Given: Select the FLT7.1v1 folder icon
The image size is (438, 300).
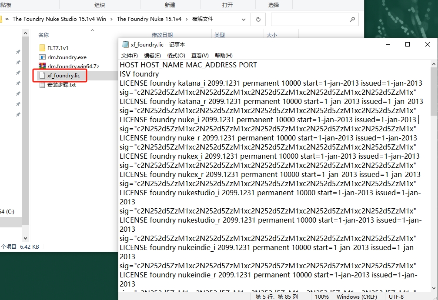Looking at the screenshot, I should tap(42, 48).
